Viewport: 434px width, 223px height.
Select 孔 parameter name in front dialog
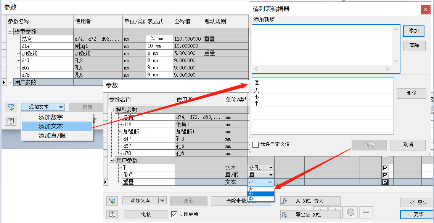point(148,168)
